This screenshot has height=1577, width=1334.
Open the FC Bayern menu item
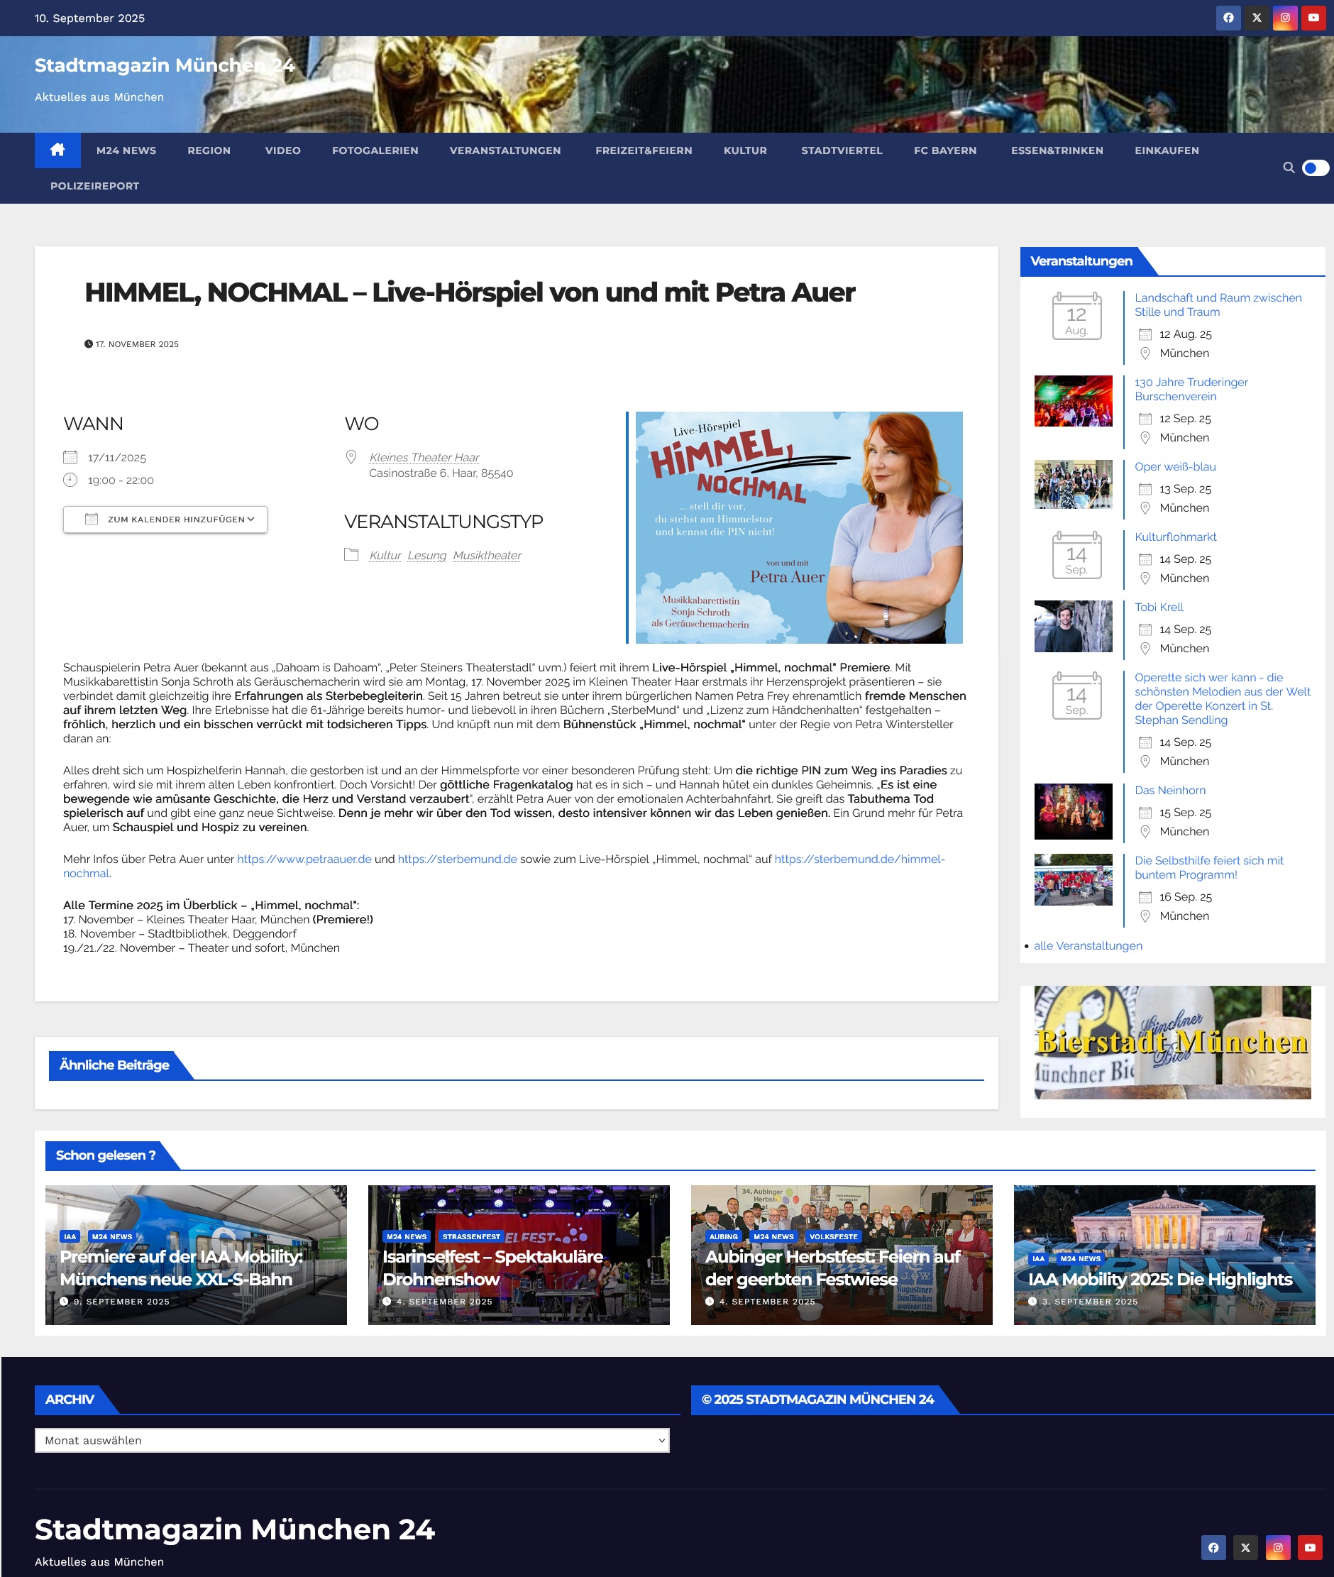tap(944, 150)
